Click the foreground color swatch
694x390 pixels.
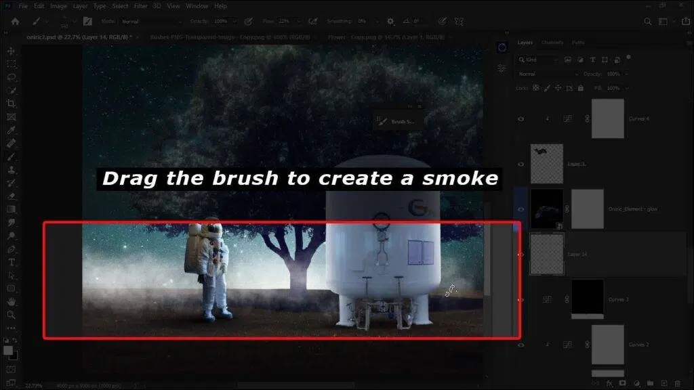[x=8, y=351]
